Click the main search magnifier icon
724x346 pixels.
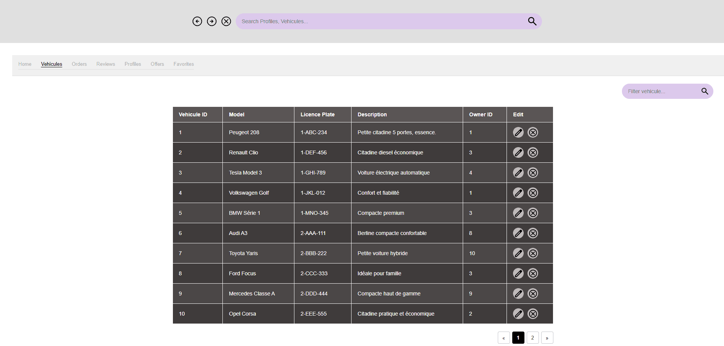click(532, 21)
